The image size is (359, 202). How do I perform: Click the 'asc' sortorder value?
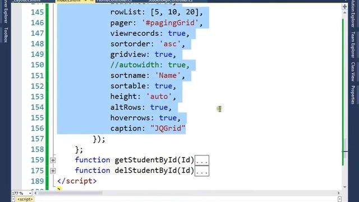(170, 44)
